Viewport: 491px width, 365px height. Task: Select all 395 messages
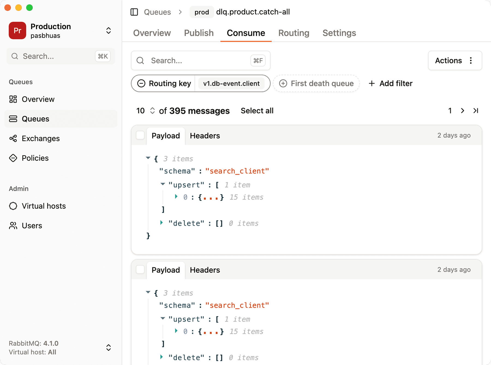pos(257,111)
